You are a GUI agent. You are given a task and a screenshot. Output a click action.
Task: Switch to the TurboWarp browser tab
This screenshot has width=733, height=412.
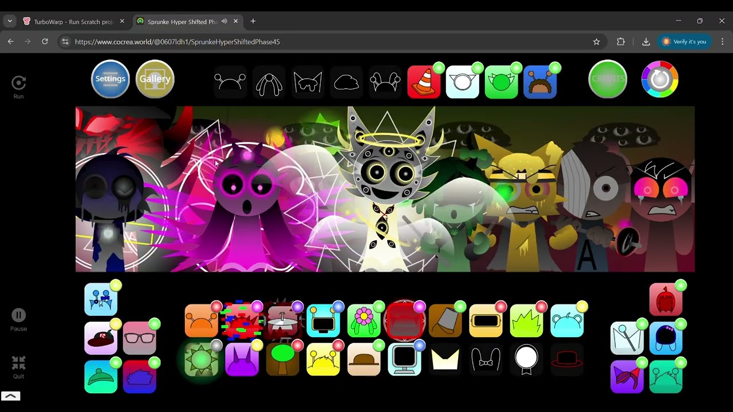pyautogui.click(x=74, y=21)
